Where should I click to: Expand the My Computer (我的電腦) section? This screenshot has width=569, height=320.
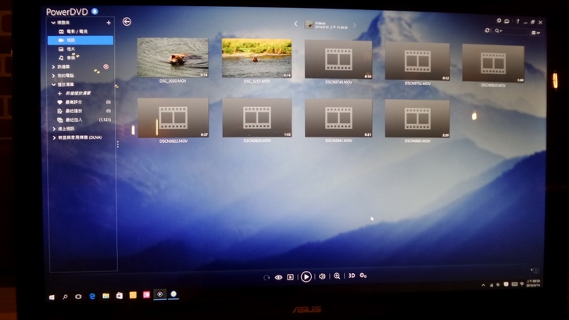pos(53,76)
